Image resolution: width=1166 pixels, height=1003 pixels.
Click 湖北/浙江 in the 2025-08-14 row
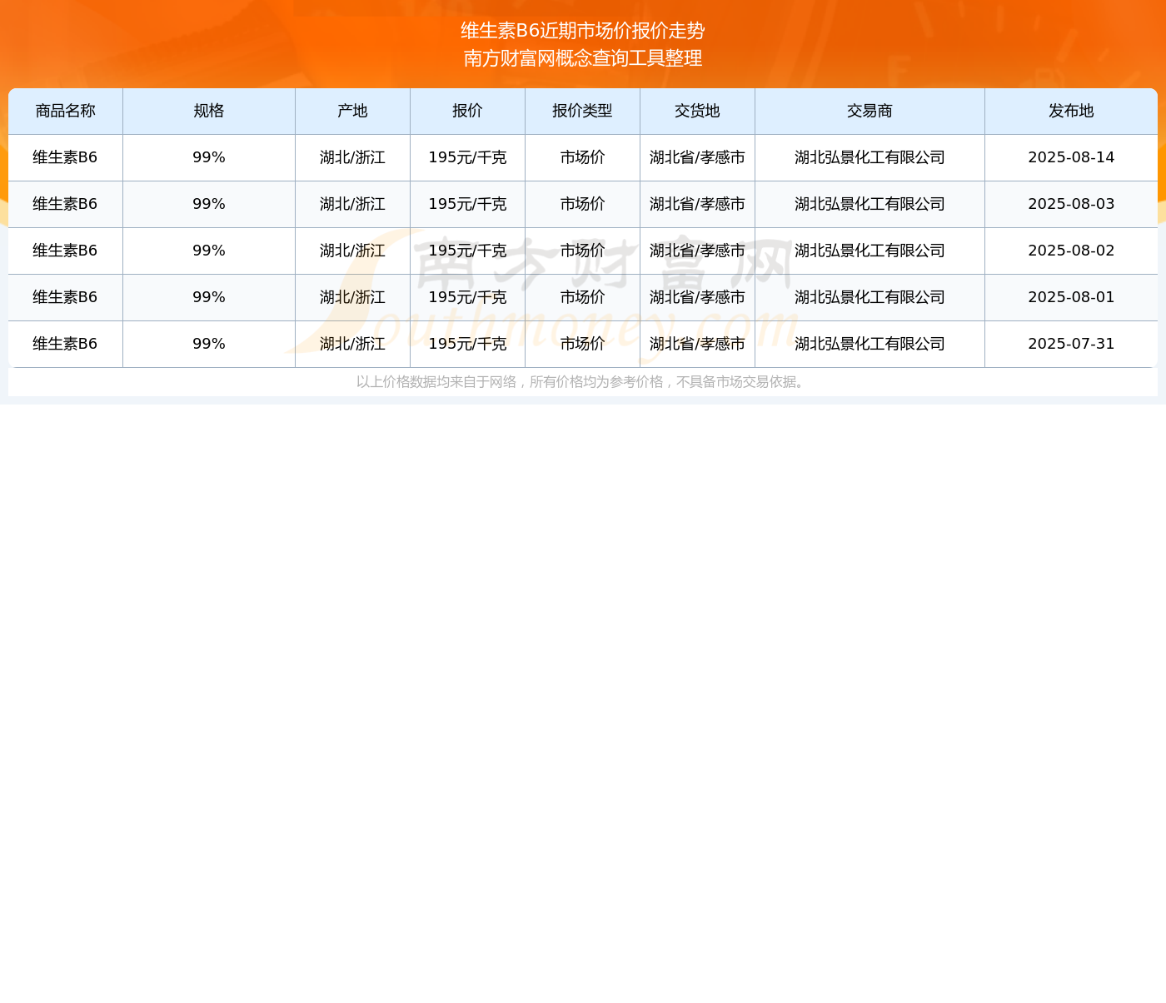(x=353, y=157)
